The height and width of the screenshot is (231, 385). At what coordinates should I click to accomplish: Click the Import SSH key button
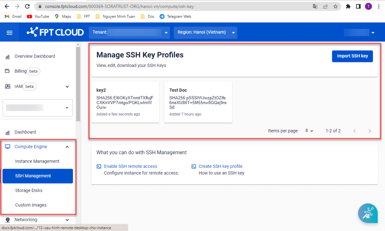coord(352,56)
